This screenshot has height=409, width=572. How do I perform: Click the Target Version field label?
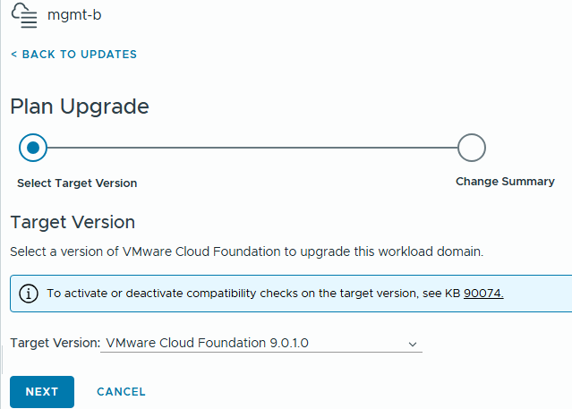pyautogui.click(x=55, y=343)
